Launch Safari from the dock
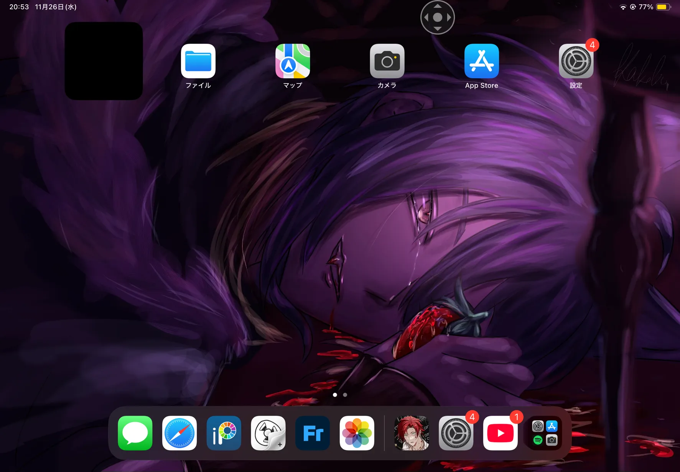This screenshot has width=680, height=472. tap(179, 433)
